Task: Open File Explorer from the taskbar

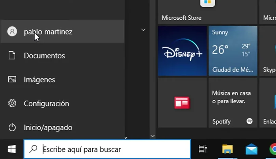Action: tap(228, 149)
